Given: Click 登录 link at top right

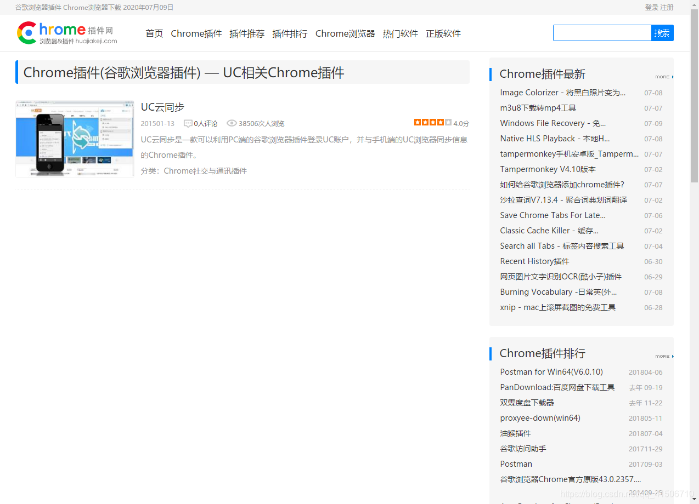Looking at the screenshot, I should point(651,7).
